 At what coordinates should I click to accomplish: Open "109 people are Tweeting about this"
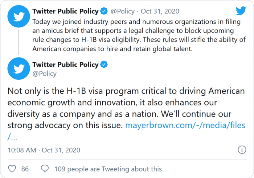click(x=108, y=169)
